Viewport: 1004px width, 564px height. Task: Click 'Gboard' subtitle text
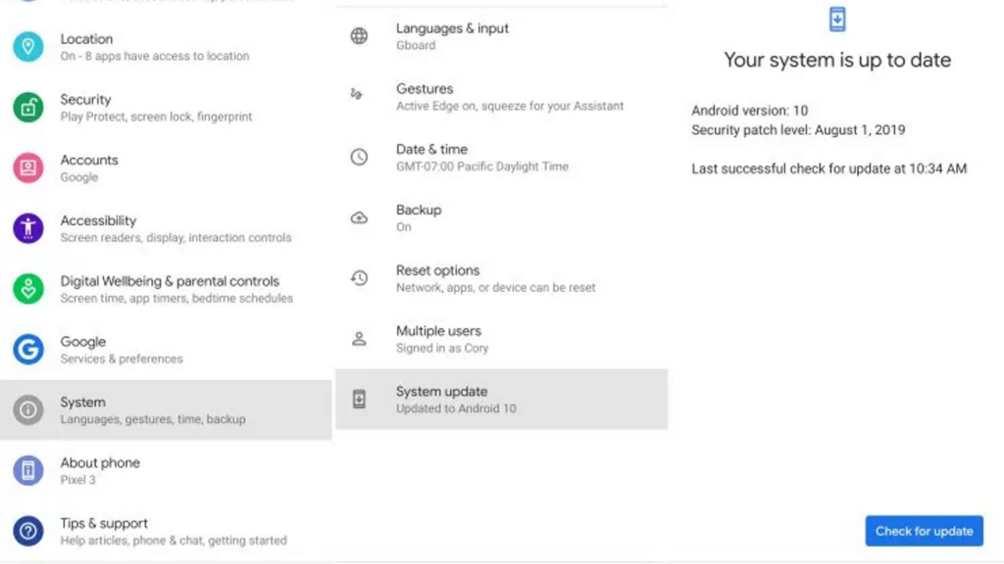tap(416, 45)
